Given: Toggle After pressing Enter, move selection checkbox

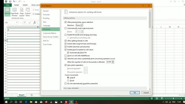Looking at the screenshot, I should [66, 22].
